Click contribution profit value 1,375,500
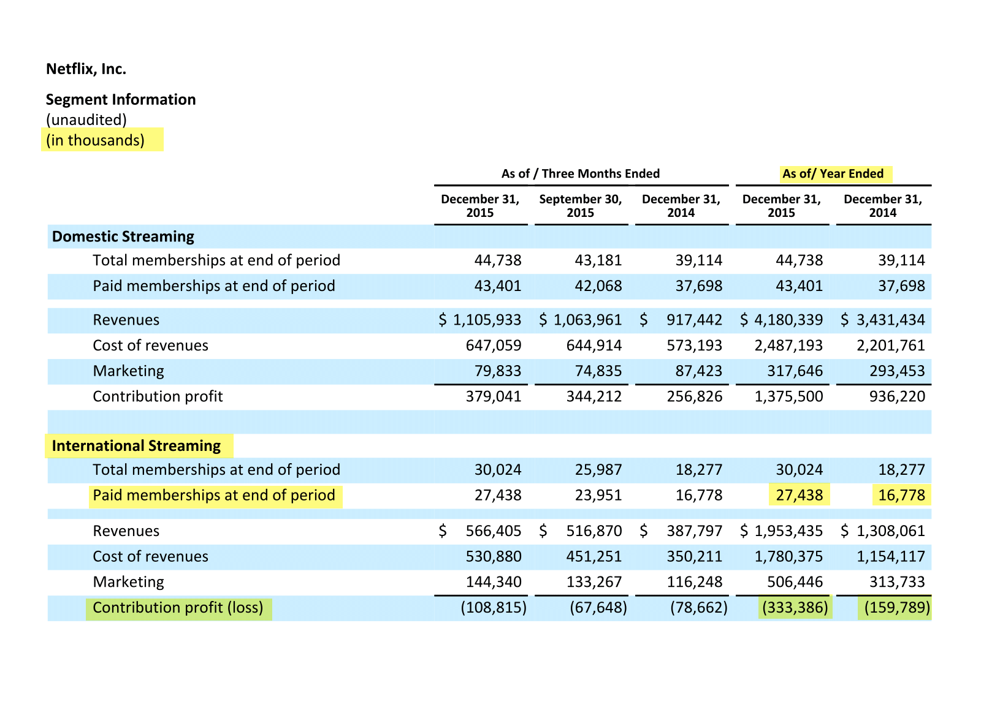The height and width of the screenshot is (718, 981). click(x=788, y=397)
